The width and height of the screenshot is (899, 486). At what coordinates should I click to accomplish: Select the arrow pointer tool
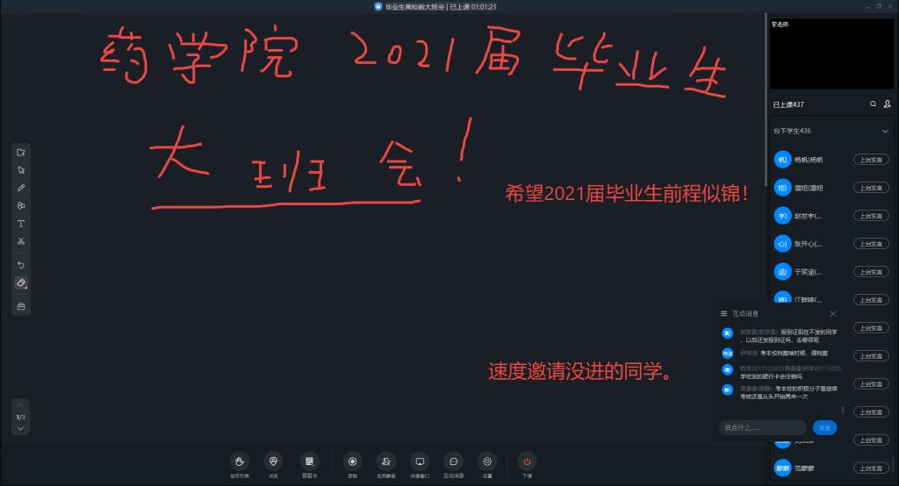(21, 170)
